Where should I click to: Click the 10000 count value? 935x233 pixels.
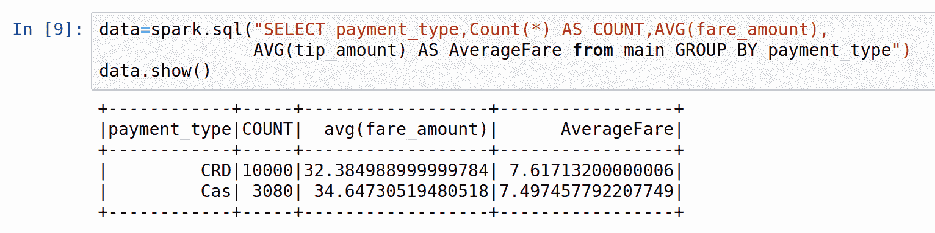[267, 172]
